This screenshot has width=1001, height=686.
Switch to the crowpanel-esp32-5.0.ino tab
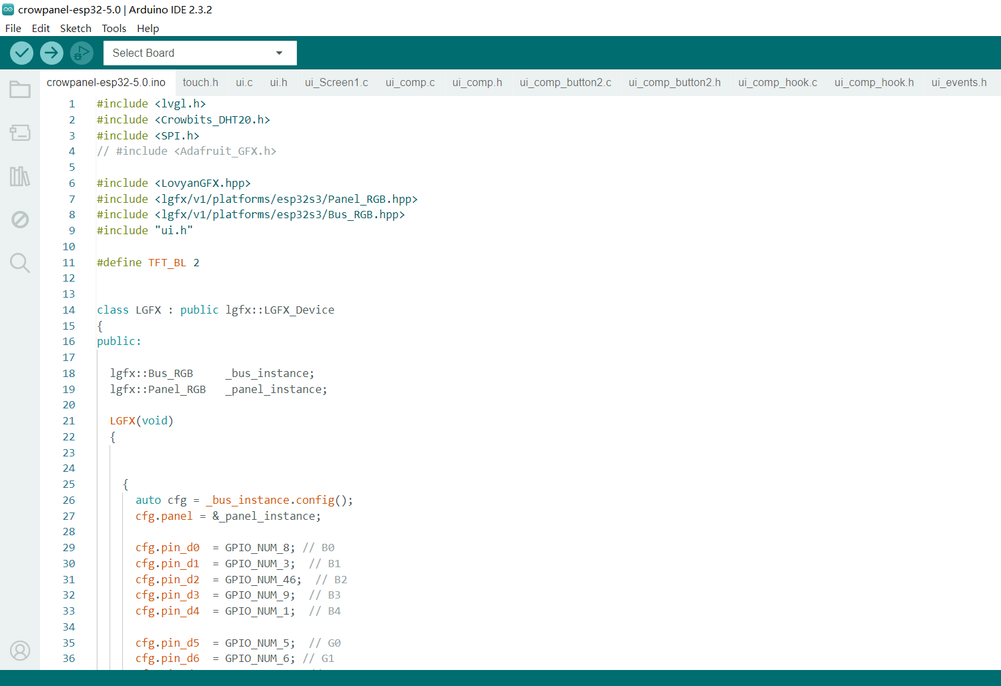tap(106, 82)
